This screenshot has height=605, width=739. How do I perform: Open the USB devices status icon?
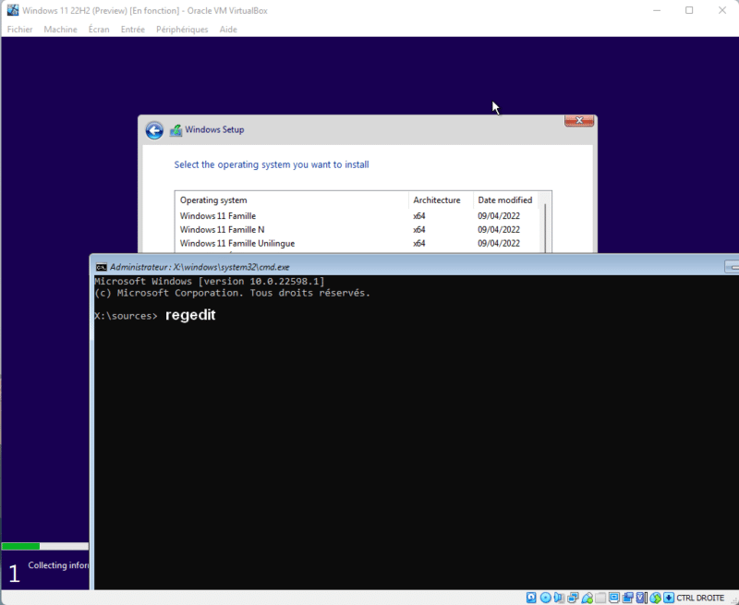pyautogui.click(x=587, y=598)
